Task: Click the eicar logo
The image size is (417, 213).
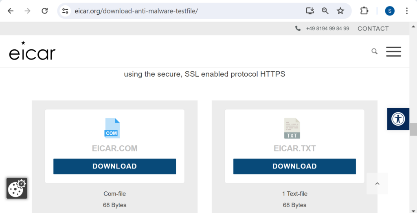Action: coord(32,51)
